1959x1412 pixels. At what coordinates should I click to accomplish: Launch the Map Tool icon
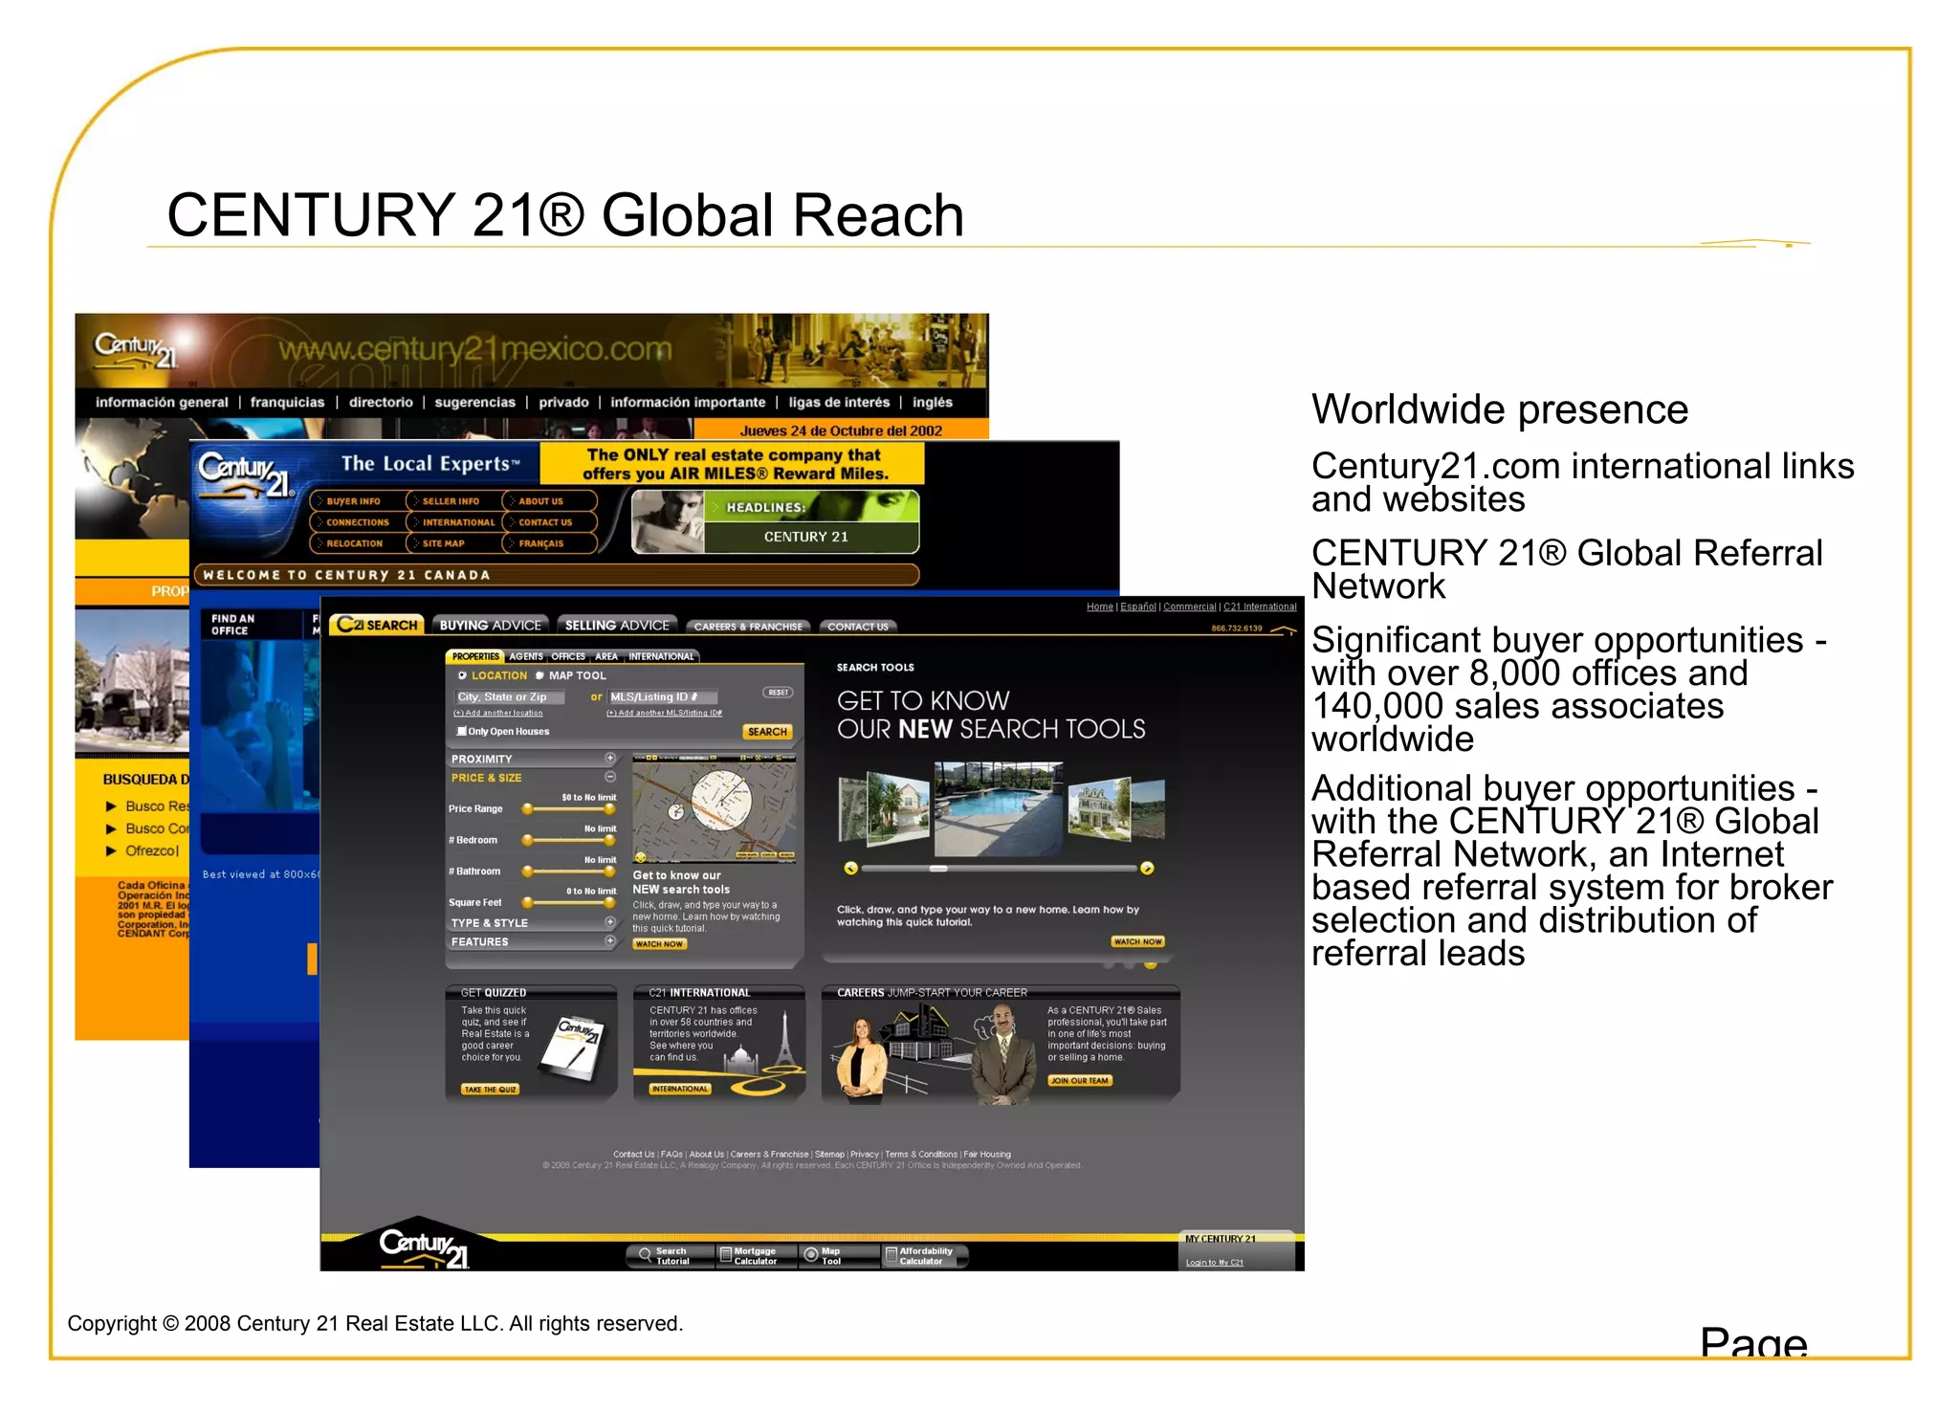[810, 1254]
